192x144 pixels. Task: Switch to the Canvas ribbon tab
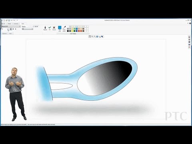coord(16,24)
